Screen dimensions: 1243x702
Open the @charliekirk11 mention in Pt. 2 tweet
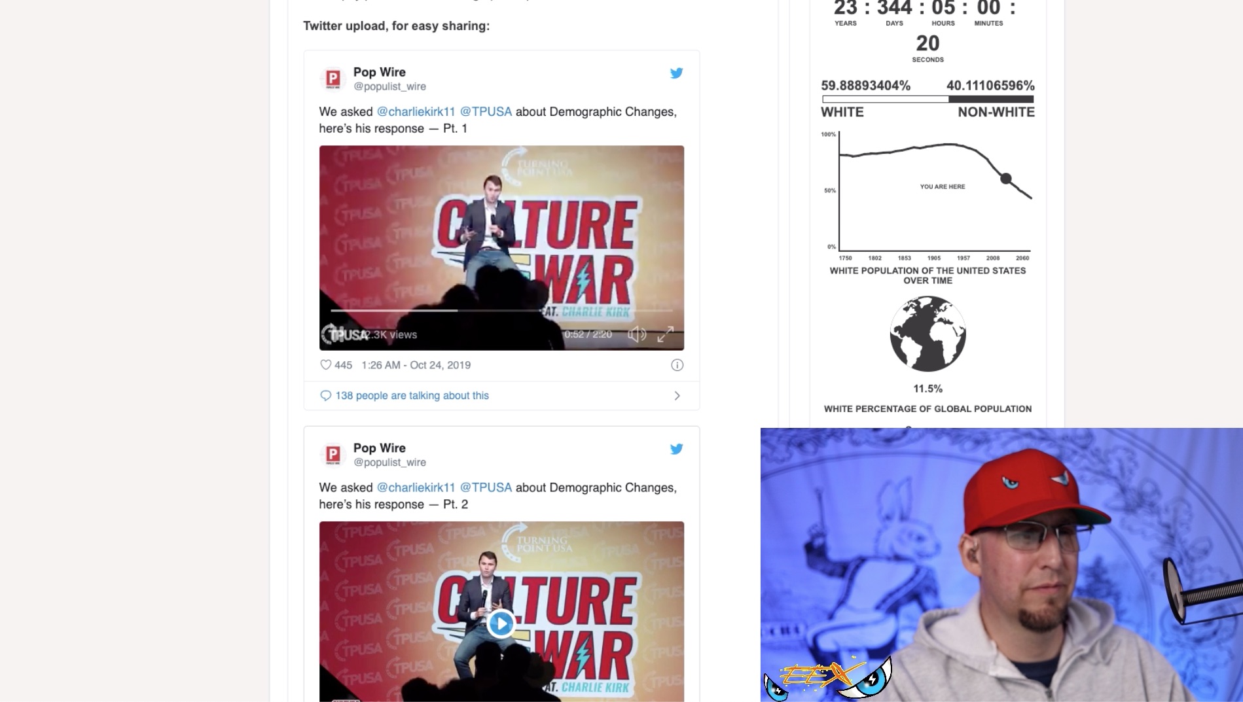tap(416, 487)
